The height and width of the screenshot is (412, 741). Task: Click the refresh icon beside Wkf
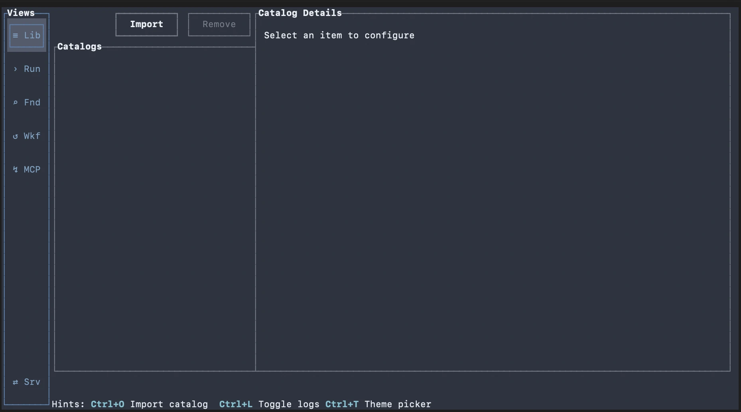15,136
